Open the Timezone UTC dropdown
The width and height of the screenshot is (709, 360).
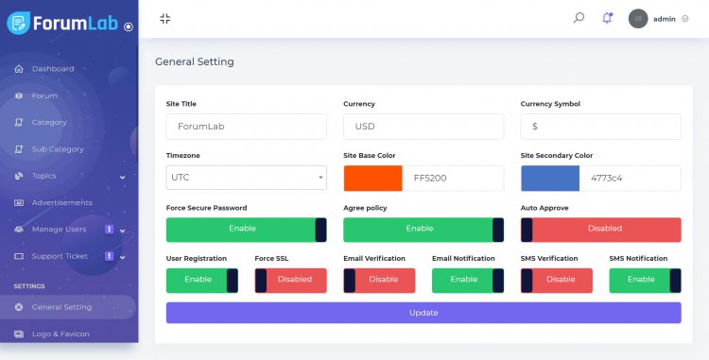point(246,178)
